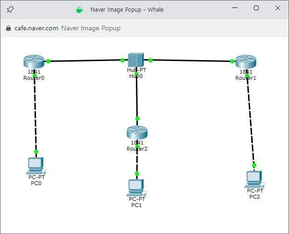Minimize the popup window
This screenshot has height=234, width=289.
click(234, 8)
